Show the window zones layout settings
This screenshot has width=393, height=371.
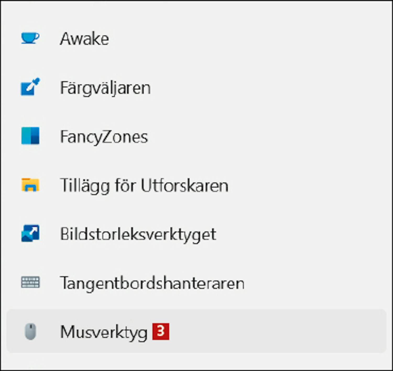pyautogui.click(x=104, y=137)
